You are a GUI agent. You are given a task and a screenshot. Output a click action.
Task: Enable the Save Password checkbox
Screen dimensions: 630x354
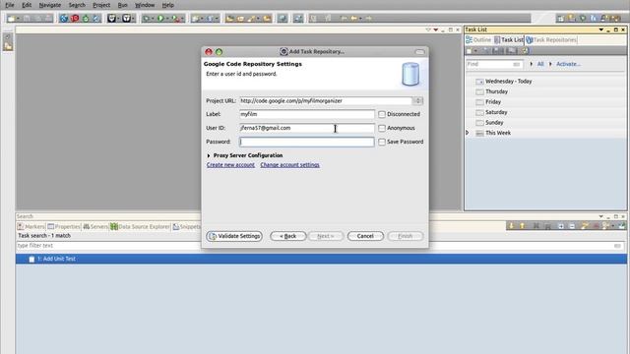382,142
